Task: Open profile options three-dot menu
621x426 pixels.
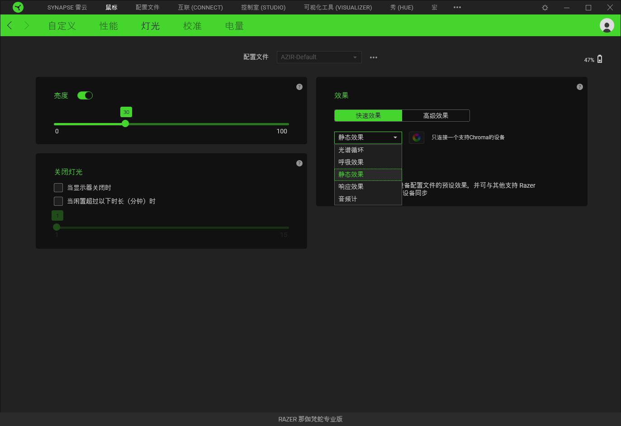Action: click(x=374, y=57)
